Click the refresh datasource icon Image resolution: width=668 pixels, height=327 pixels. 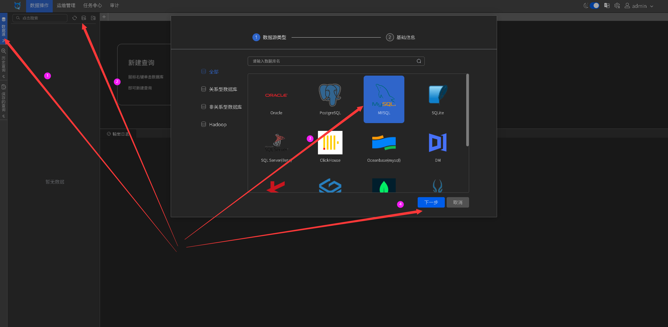pos(74,18)
